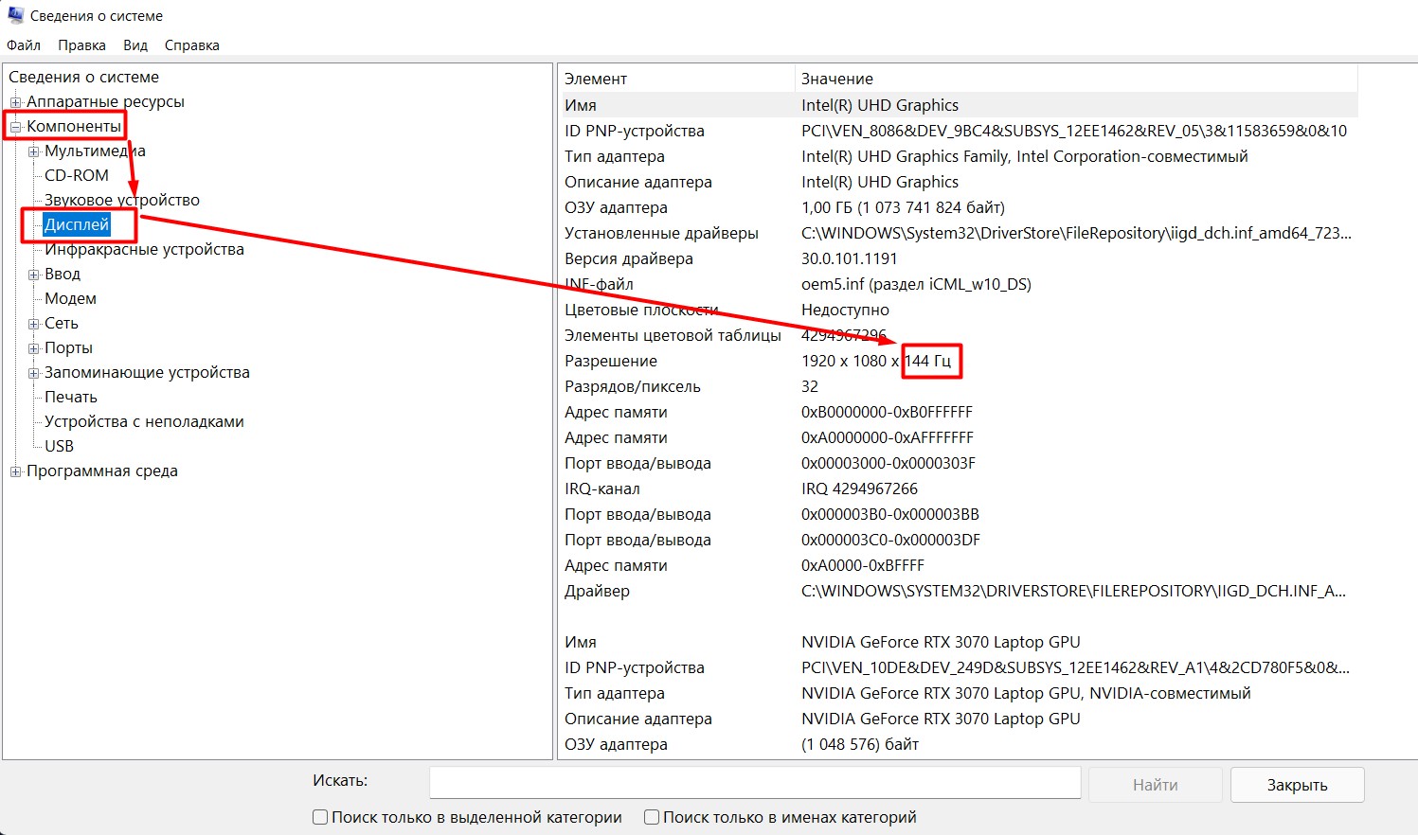Image resolution: width=1418 pixels, height=835 pixels.
Task: Select the USB tree item
Action: (x=59, y=446)
